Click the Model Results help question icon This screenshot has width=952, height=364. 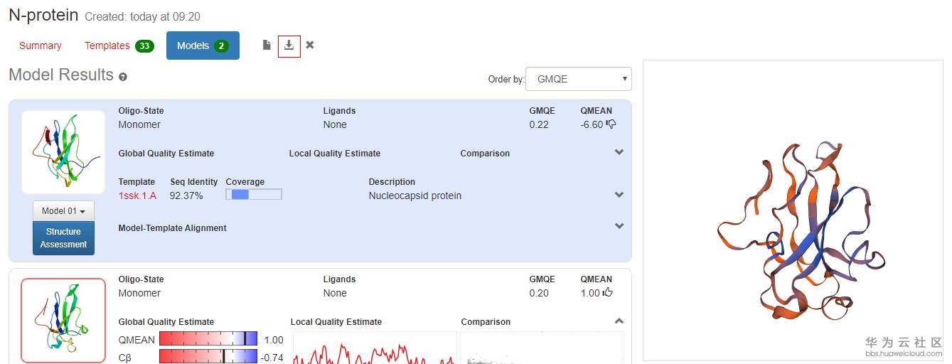pyautogui.click(x=123, y=77)
